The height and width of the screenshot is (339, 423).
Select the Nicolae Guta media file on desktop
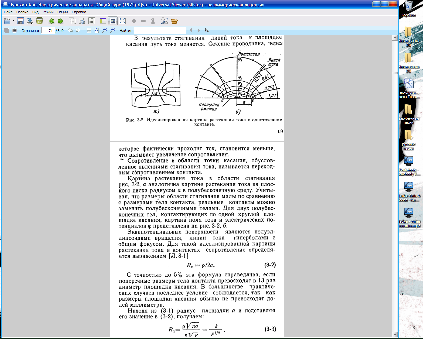tap(409, 191)
